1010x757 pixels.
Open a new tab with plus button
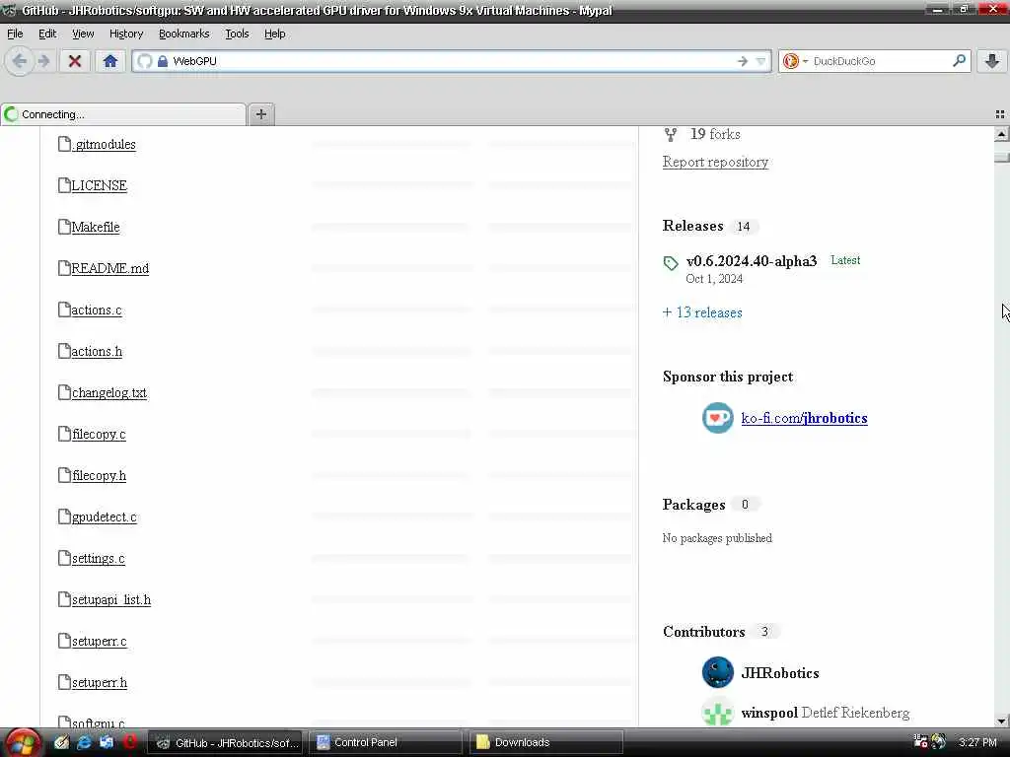[x=260, y=114]
